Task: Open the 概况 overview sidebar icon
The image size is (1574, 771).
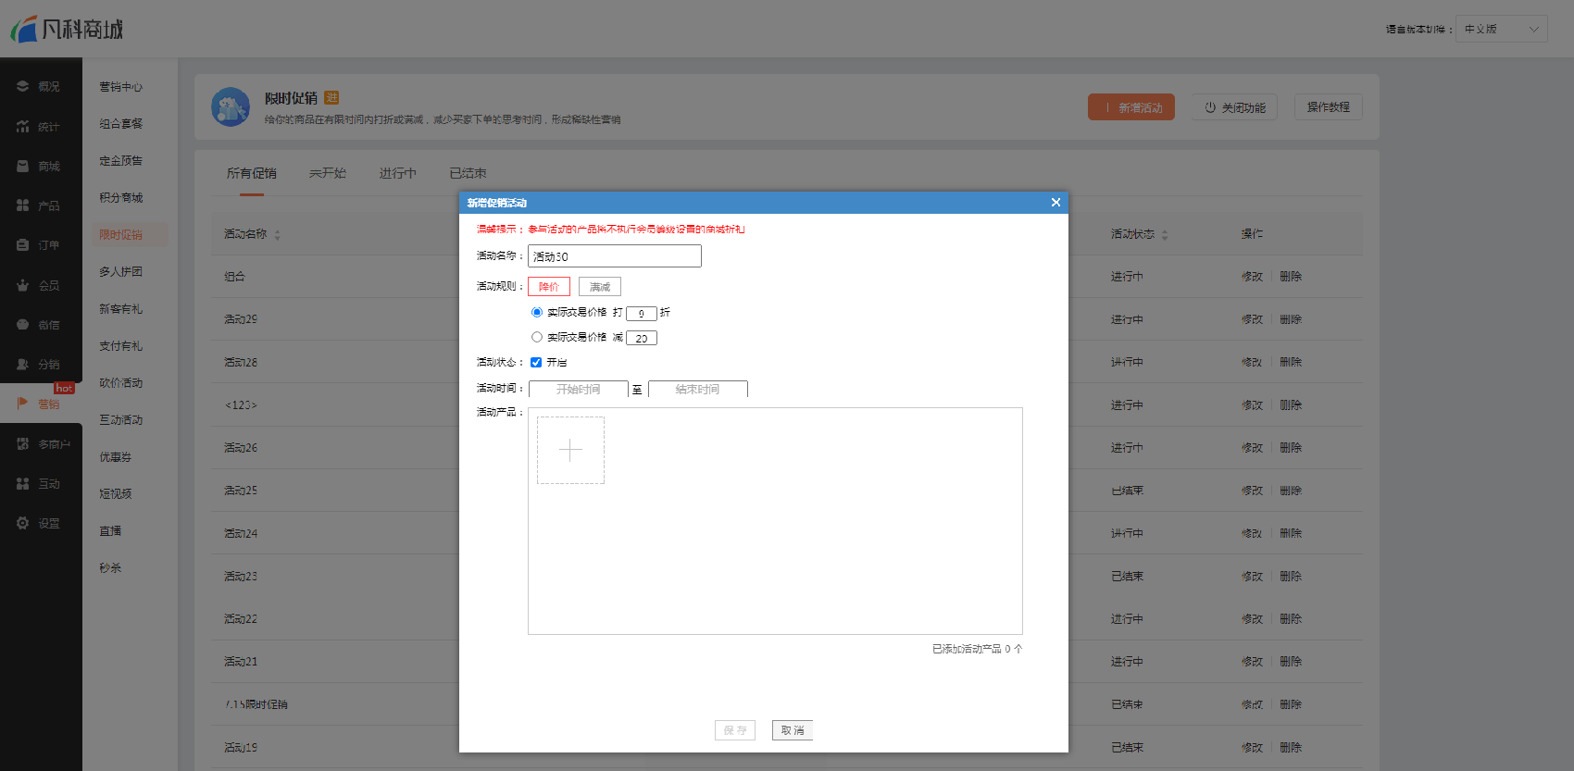Action: click(22, 86)
